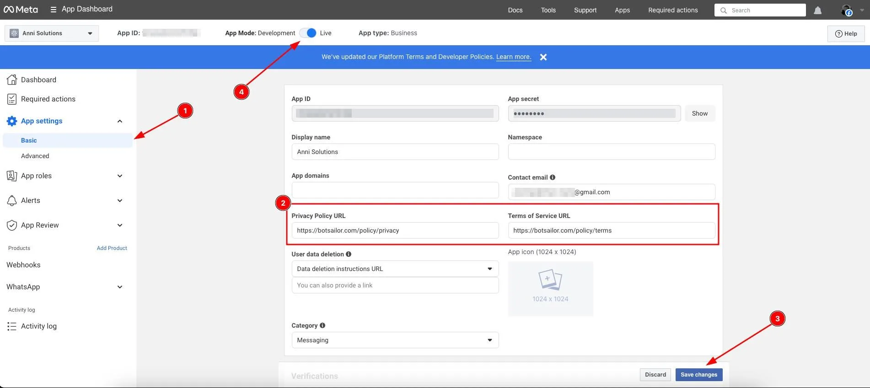Click the search magnifier icon

point(724,11)
